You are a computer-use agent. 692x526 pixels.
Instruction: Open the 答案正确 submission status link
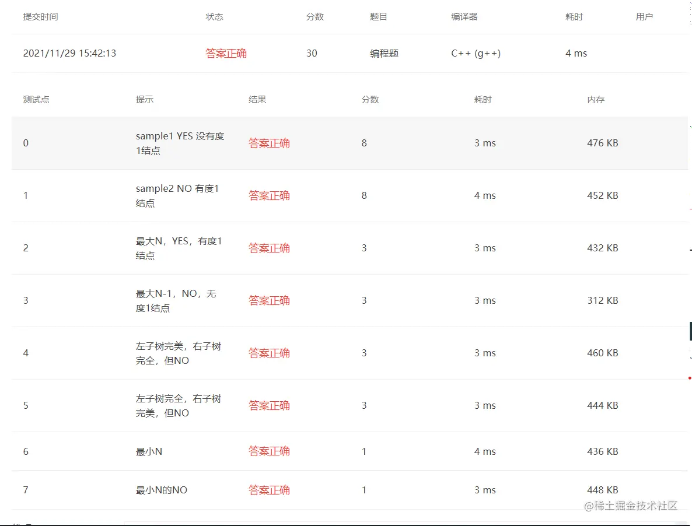[226, 53]
